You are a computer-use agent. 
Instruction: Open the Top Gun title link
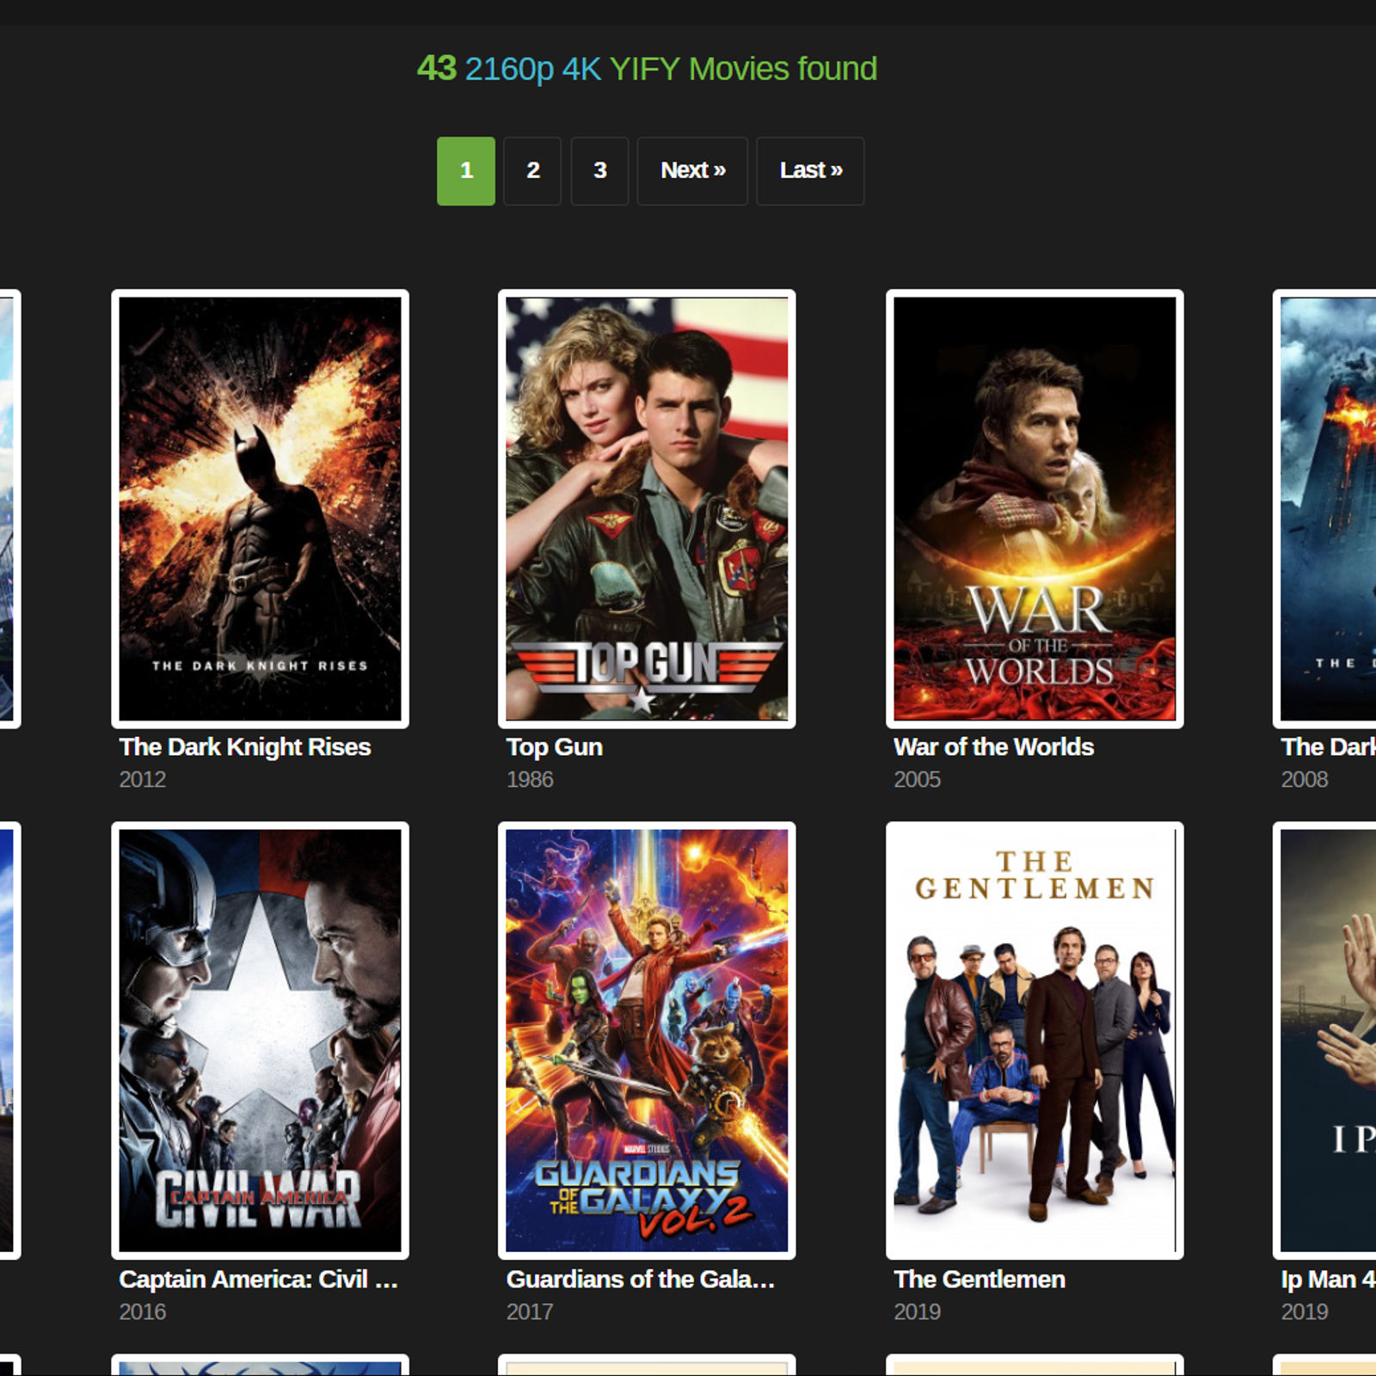[554, 746]
